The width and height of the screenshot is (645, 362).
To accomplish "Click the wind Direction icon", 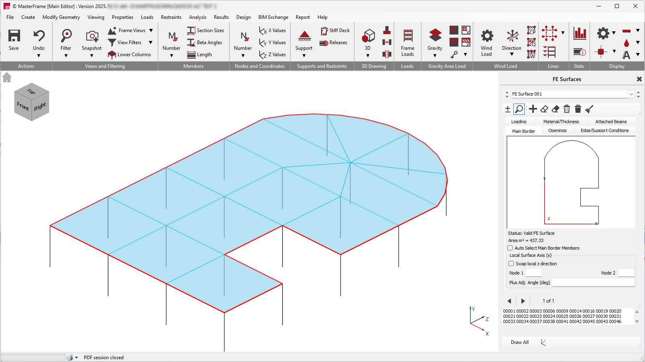I will click(512, 36).
